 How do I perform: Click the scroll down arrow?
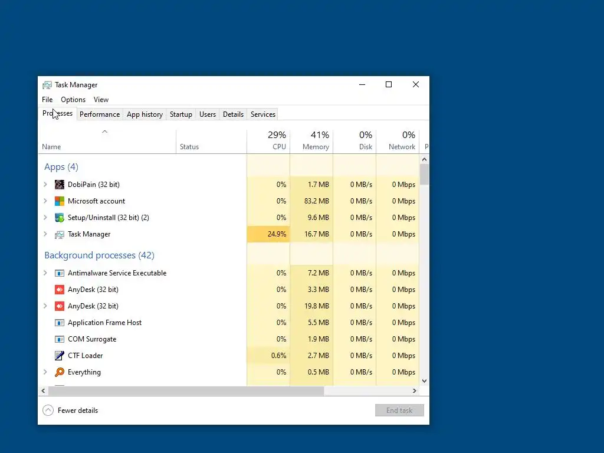[425, 381]
